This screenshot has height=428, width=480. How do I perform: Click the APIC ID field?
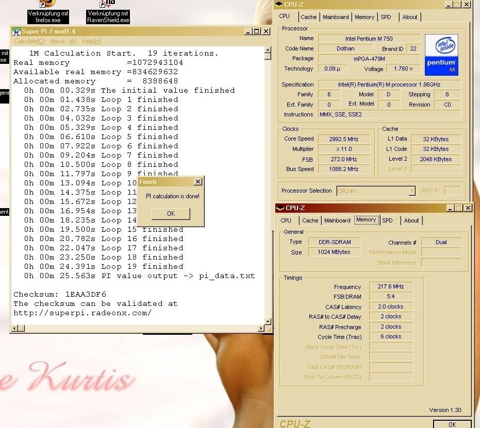tap(453, 191)
